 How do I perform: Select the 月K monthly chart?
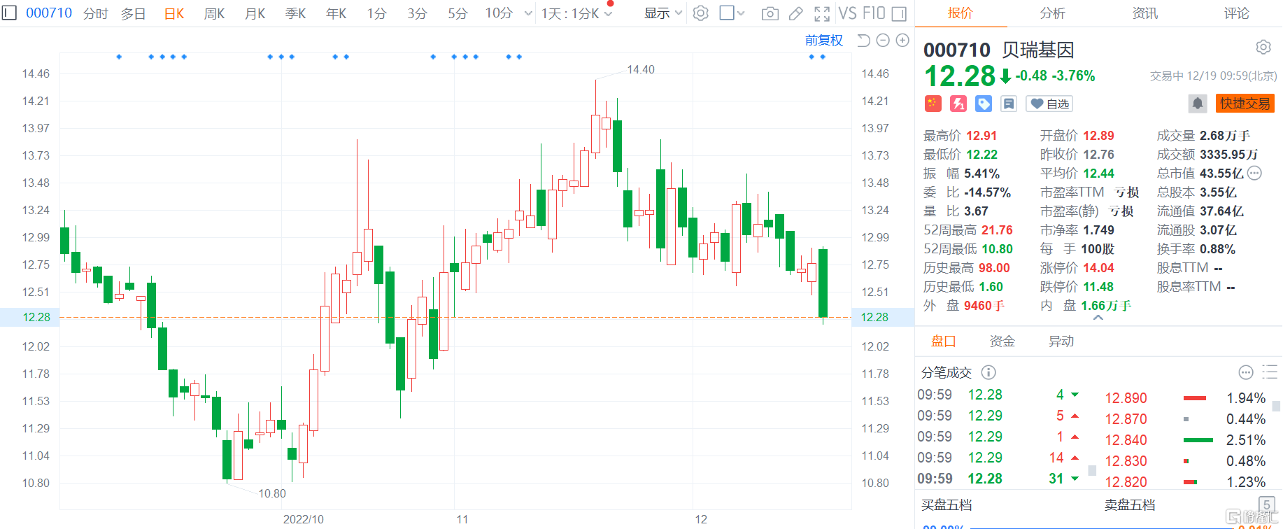(255, 13)
